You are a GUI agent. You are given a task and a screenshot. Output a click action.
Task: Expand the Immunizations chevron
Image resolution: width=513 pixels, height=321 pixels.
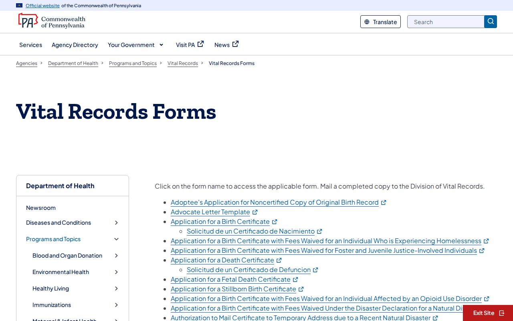point(116,305)
